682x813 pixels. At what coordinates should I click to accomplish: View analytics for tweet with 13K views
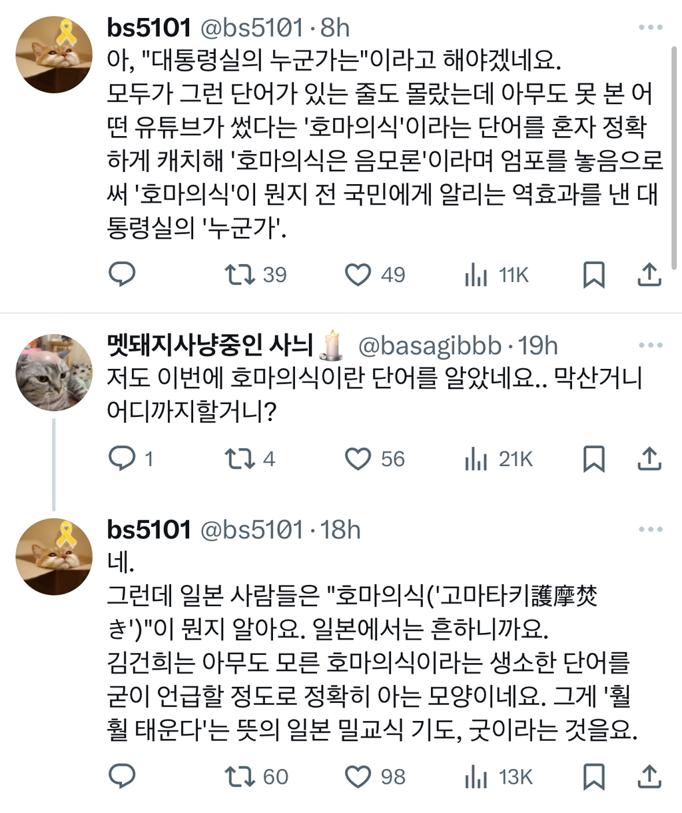pyautogui.click(x=476, y=776)
